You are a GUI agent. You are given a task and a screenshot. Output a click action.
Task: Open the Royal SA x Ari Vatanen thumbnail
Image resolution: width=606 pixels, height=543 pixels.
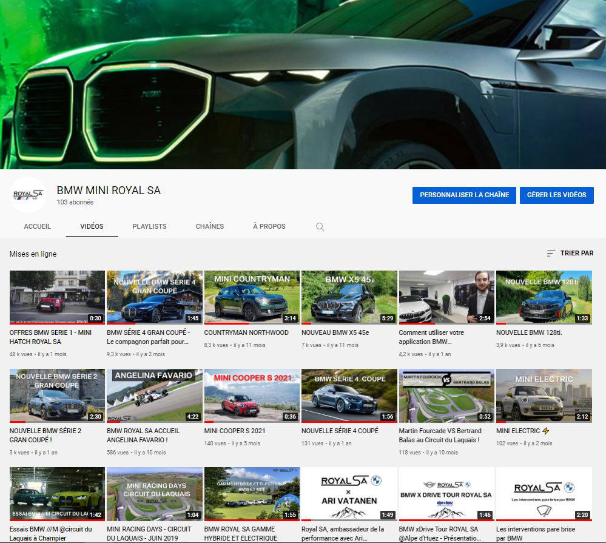(x=349, y=494)
